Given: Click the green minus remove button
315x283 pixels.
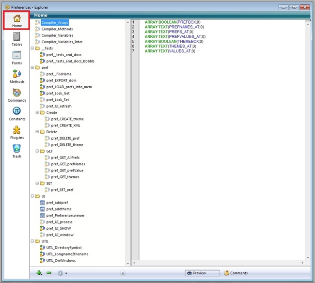Looking at the screenshot, I should click(49, 273).
